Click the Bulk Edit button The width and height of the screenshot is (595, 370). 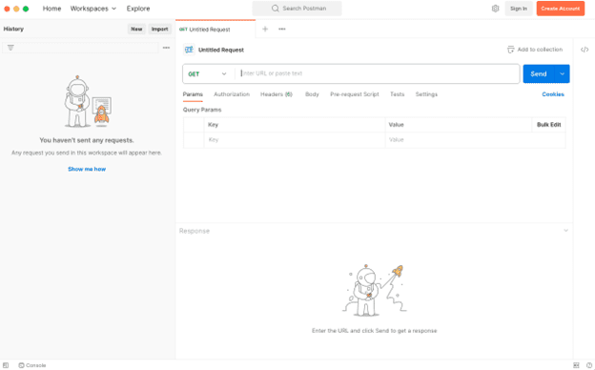[x=548, y=125]
